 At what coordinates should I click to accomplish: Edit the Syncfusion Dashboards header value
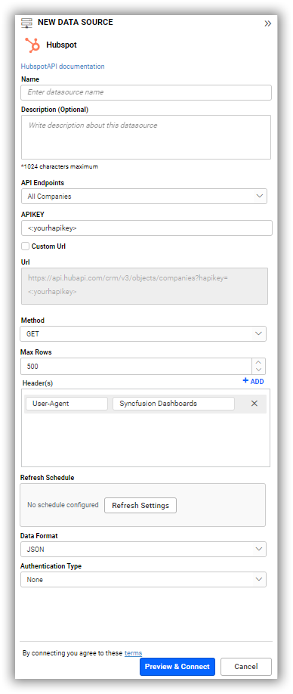tap(174, 404)
